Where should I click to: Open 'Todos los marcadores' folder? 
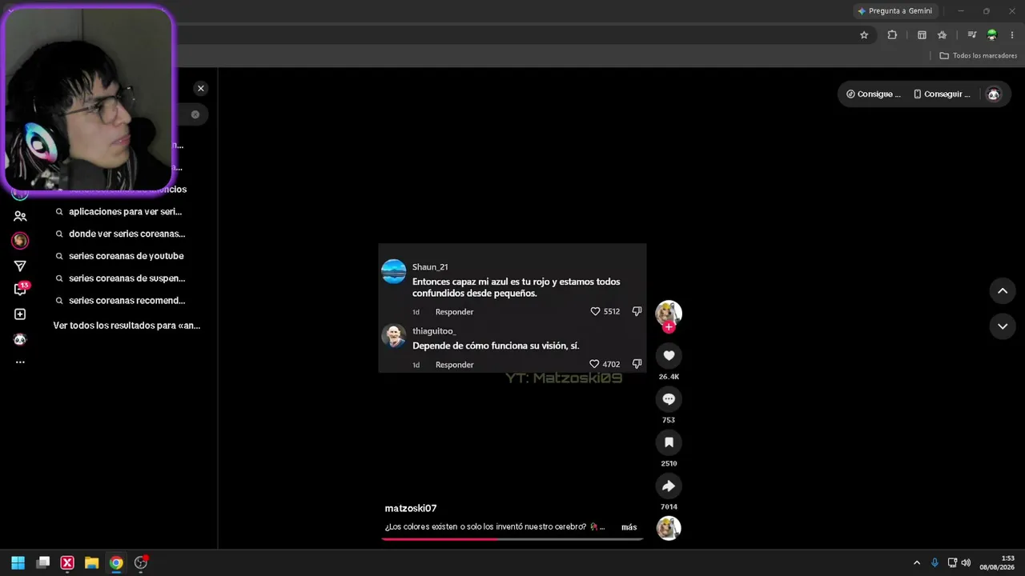tap(978, 56)
